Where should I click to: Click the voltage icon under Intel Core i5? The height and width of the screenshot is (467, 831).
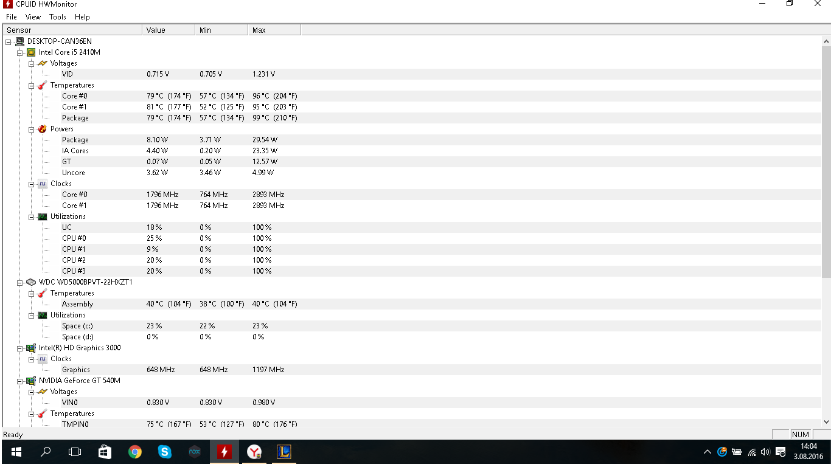tap(43, 63)
